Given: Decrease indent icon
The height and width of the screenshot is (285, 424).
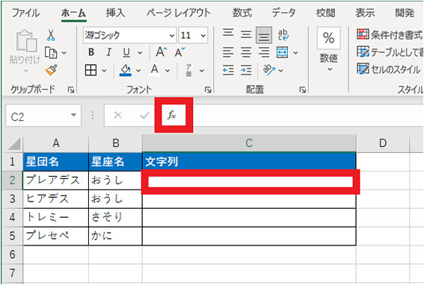Looking at the screenshot, I should pos(228,70).
